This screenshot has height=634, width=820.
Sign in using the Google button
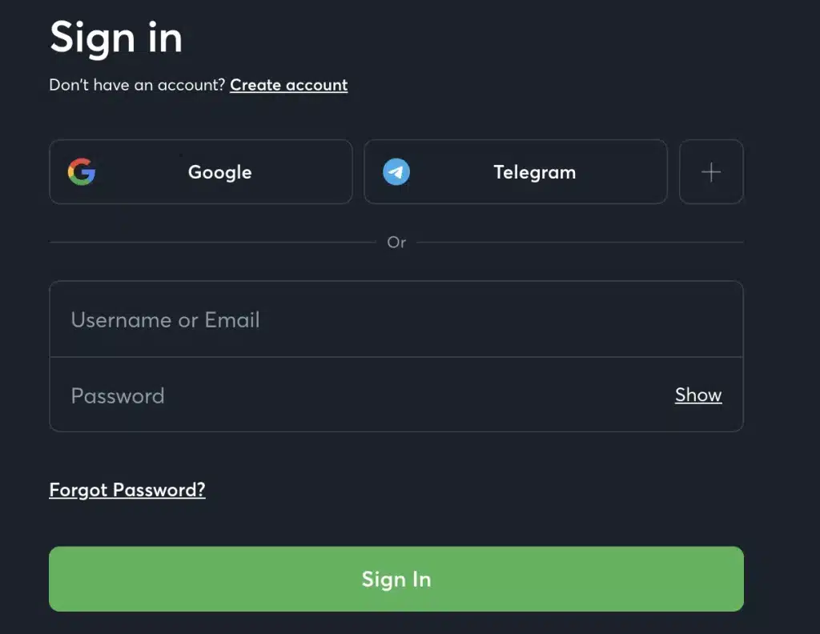point(201,172)
